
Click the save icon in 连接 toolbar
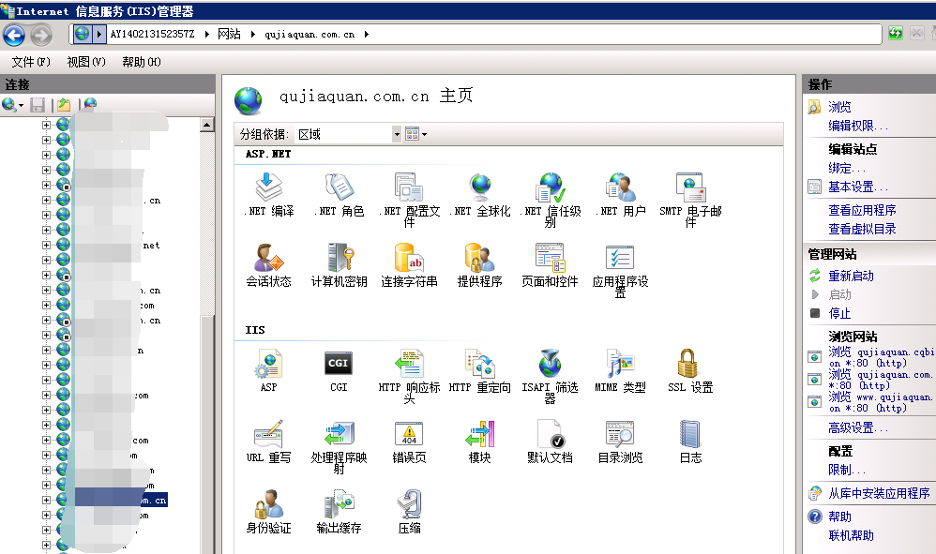coord(38,106)
